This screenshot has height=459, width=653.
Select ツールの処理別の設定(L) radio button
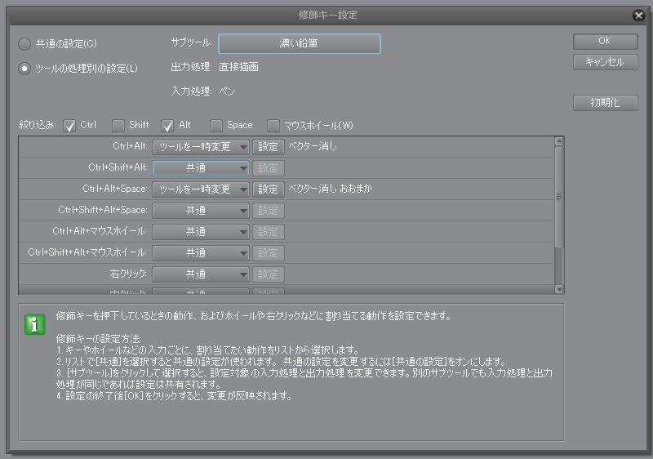(x=25, y=69)
